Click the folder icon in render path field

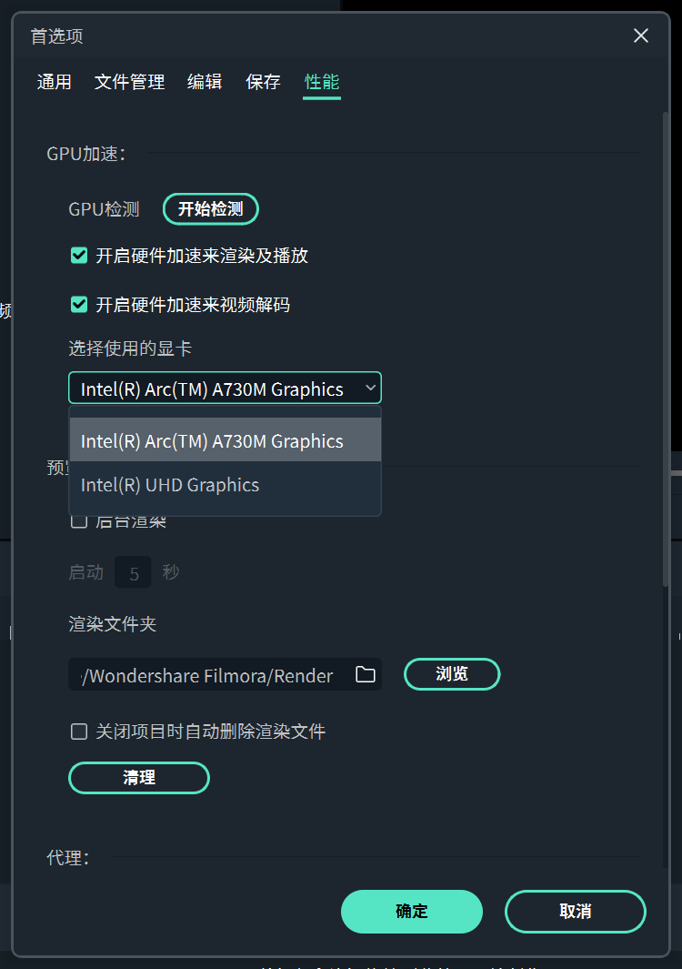point(366,674)
